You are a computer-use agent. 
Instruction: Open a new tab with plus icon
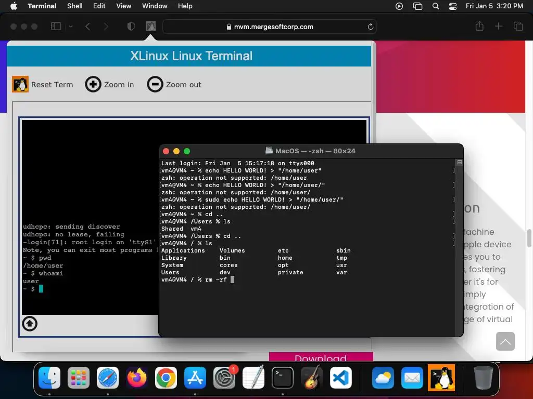[498, 26]
